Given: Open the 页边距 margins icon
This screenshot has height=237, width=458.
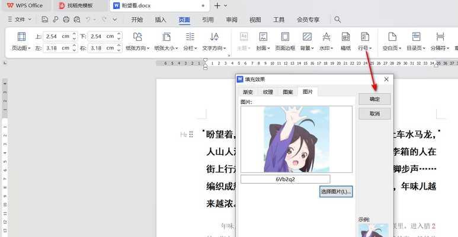Looking at the screenshot, I should click(21, 37).
